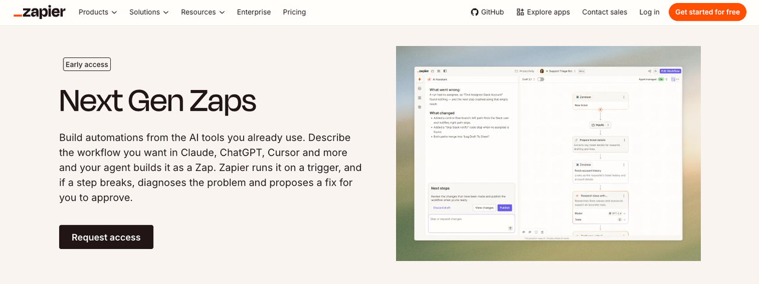Click the lightning bolt sidebar icon in preview
The width and height of the screenshot is (759, 284).
pos(419,79)
